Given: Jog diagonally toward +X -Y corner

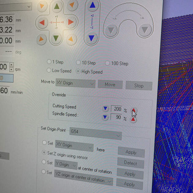Looking at the screenshot, I should [71, 39].
